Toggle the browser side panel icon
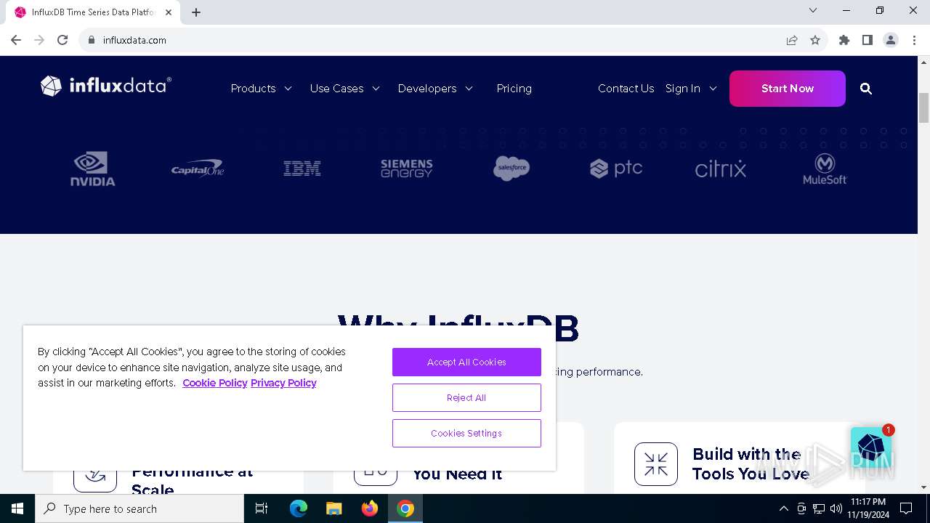Viewport: 930px width, 523px height. [868, 40]
